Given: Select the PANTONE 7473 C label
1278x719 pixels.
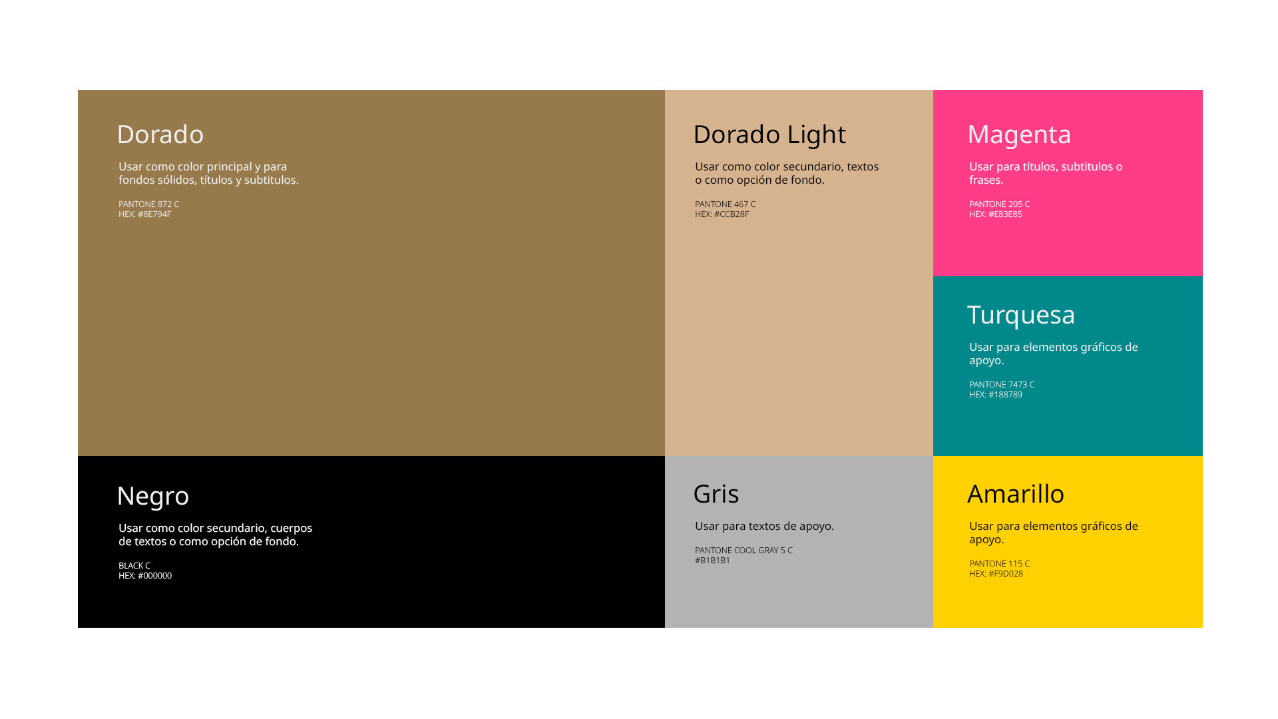Looking at the screenshot, I should [1002, 385].
